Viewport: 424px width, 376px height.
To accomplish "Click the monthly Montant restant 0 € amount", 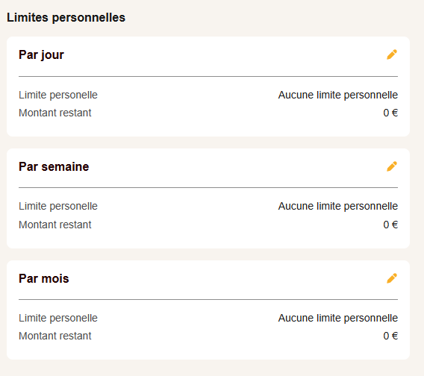I will pos(390,336).
